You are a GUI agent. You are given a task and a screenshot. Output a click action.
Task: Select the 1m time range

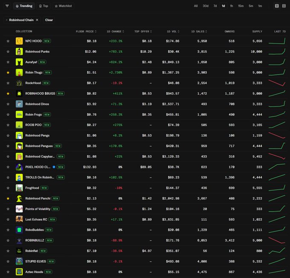[x=260, y=6]
